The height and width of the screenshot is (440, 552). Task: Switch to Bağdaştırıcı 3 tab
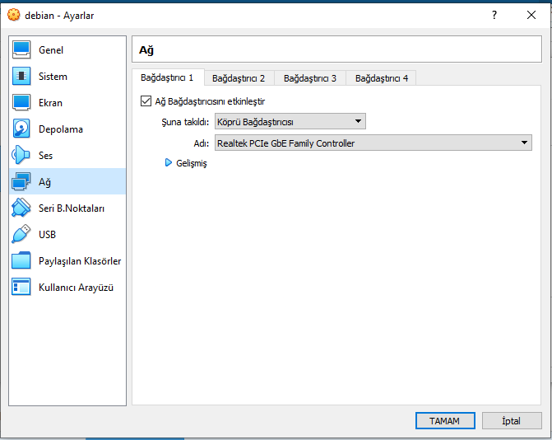click(x=310, y=78)
